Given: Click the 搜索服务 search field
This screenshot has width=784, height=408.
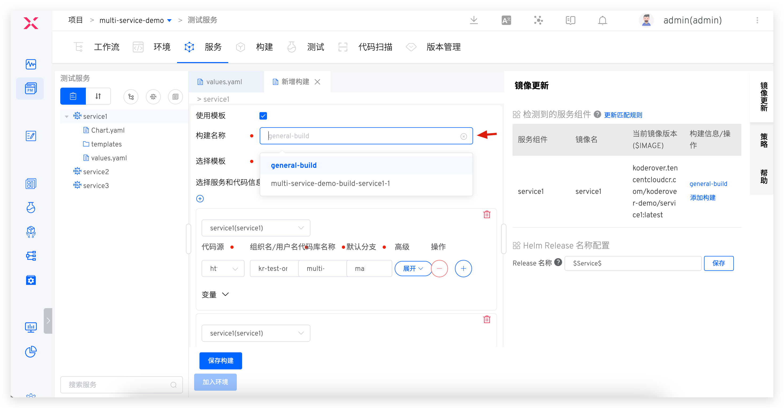Looking at the screenshot, I should coord(121,385).
